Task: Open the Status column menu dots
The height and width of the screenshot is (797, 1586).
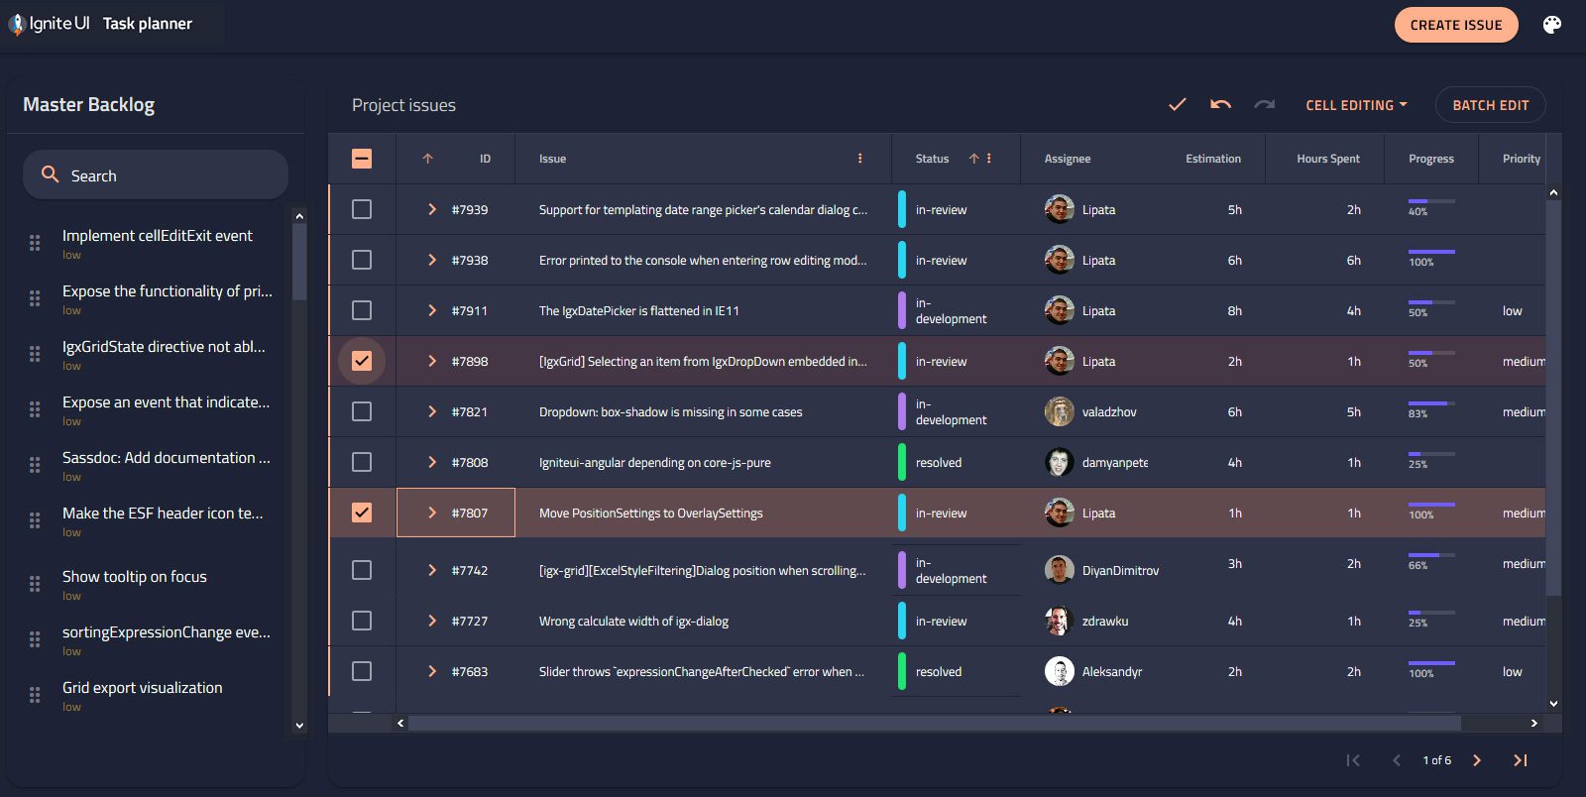Action: point(989,159)
